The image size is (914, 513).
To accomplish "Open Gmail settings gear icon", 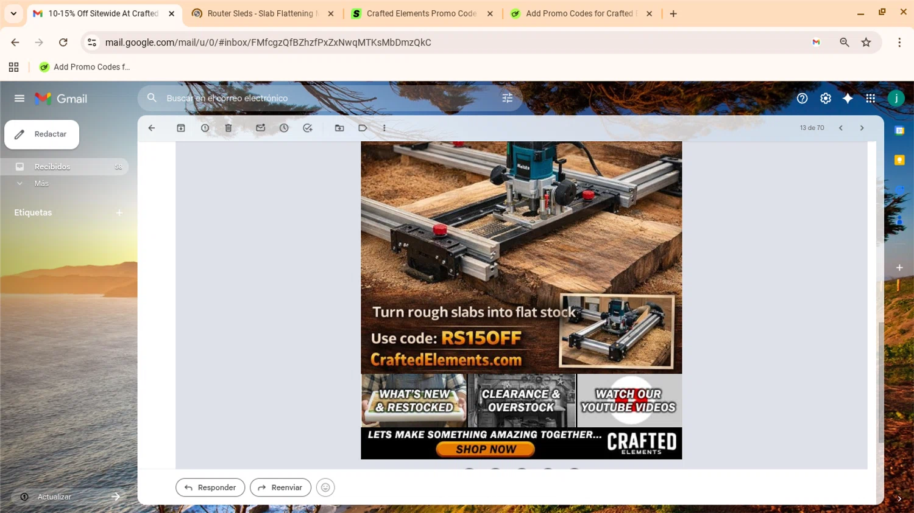I will (825, 99).
